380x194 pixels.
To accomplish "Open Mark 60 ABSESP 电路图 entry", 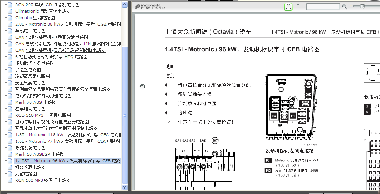I will [40, 154].
